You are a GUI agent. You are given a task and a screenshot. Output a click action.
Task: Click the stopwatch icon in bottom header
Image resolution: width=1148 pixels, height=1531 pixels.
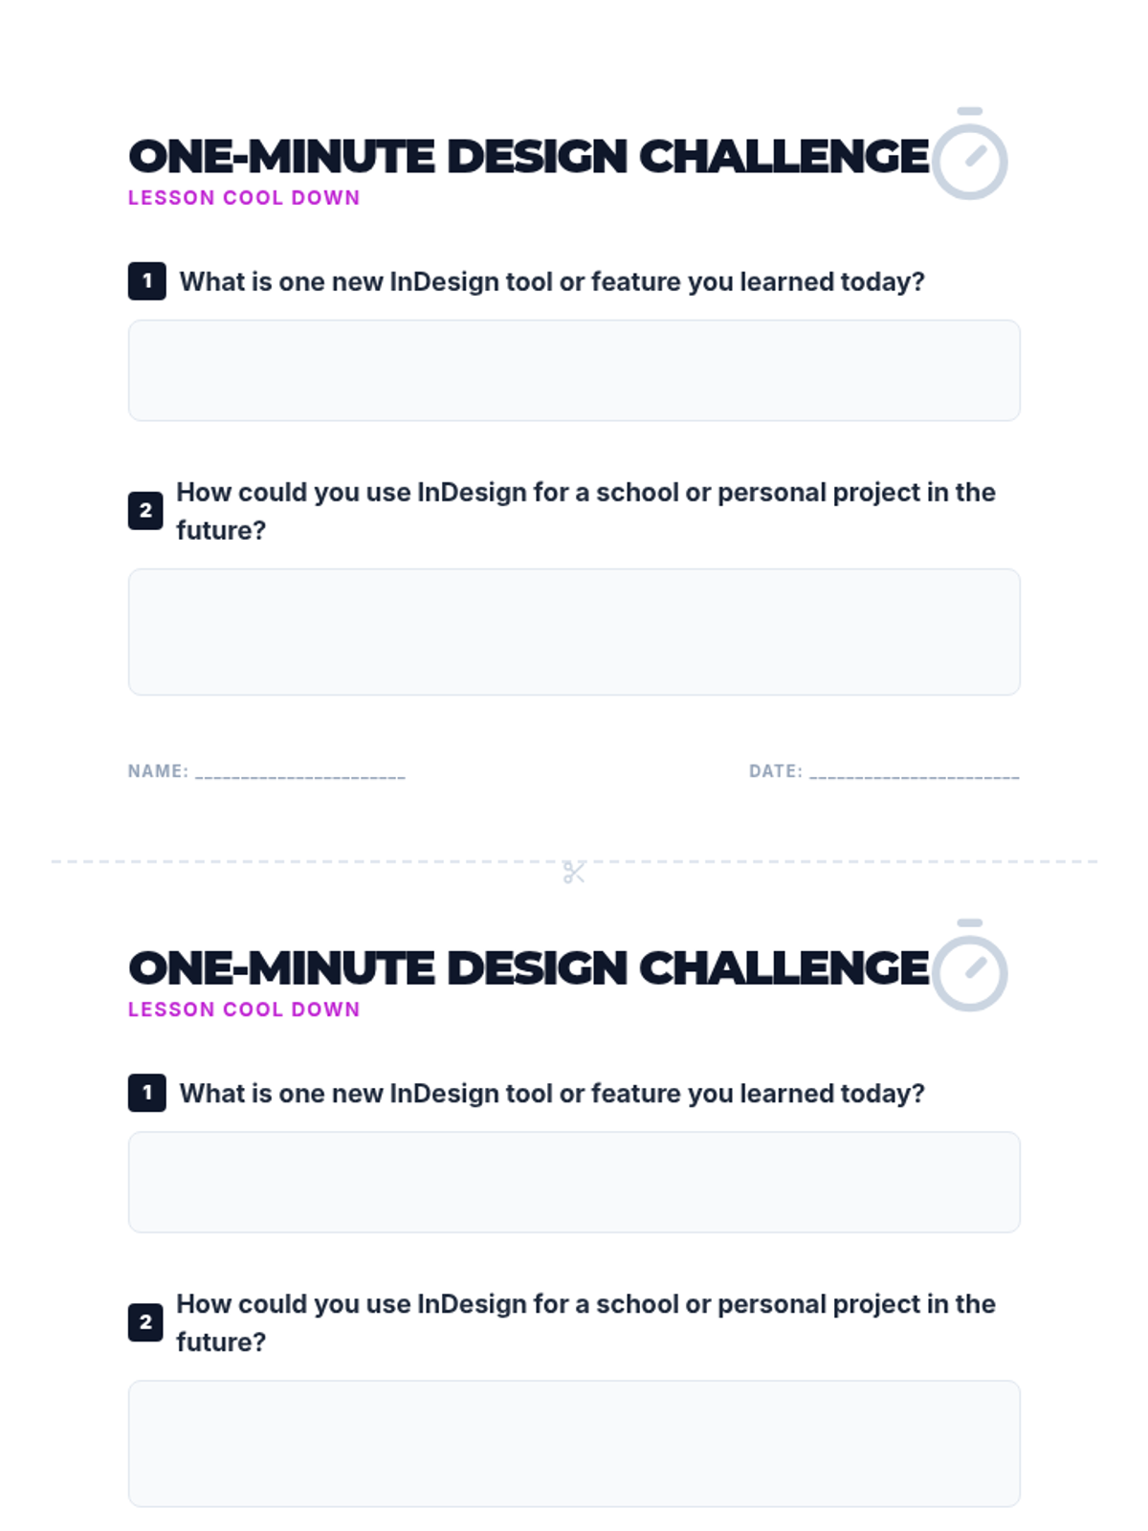click(969, 966)
